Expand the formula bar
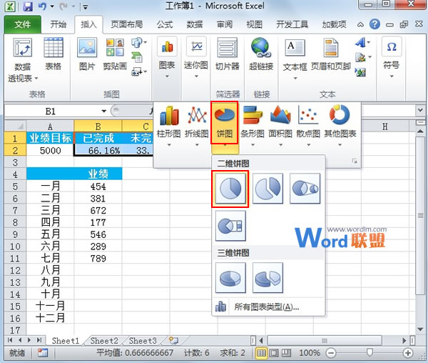The image size is (428, 363). 420,111
